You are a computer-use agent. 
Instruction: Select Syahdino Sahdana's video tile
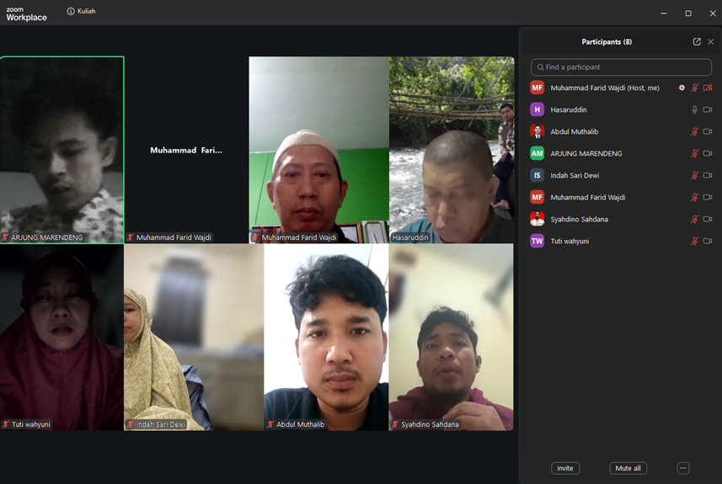[x=452, y=338]
